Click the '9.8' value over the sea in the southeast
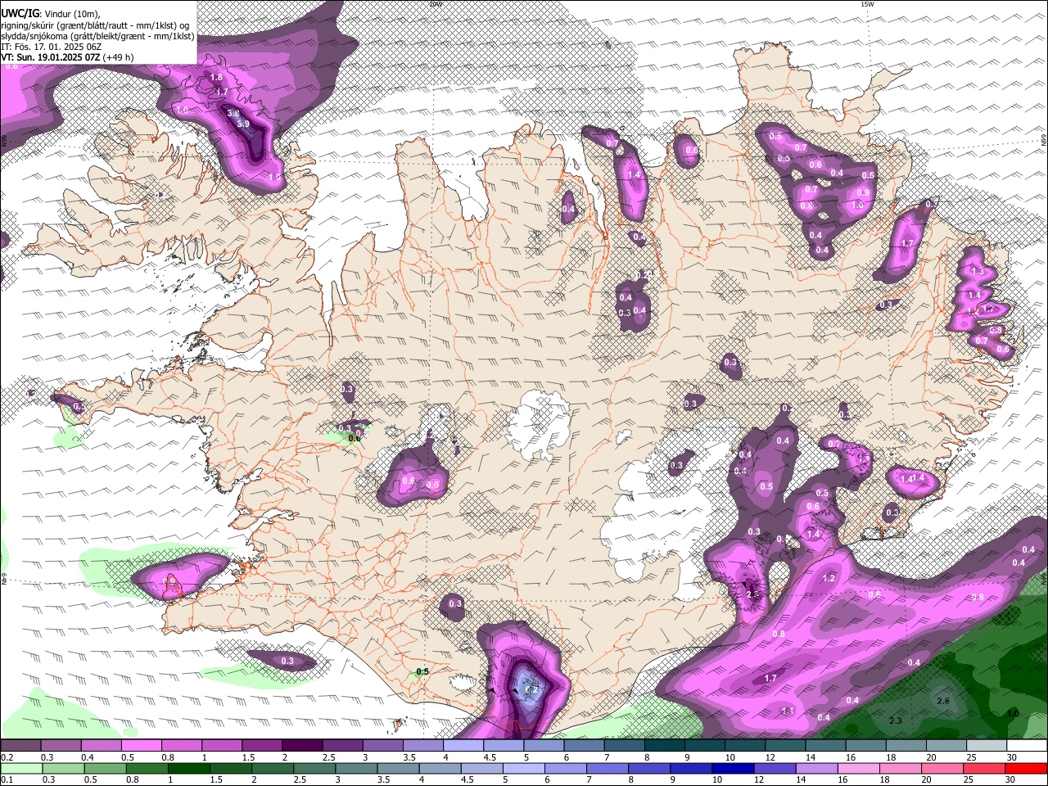1048x786 pixels. (978, 598)
